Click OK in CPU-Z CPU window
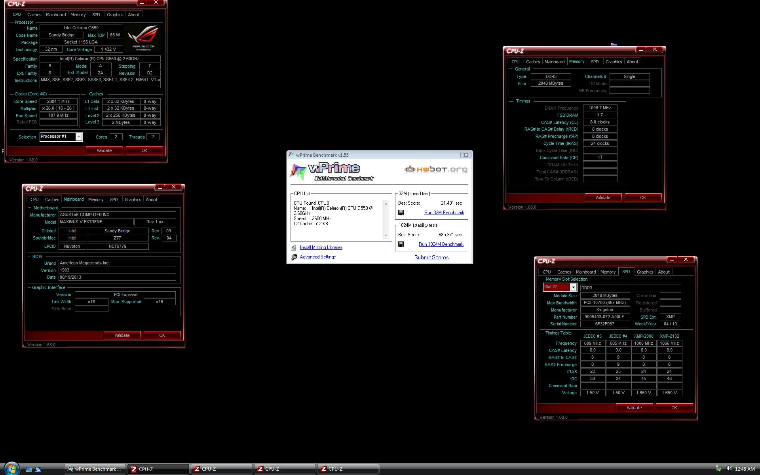Image resolution: width=760 pixels, height=475 pixels. pos(144,150)
